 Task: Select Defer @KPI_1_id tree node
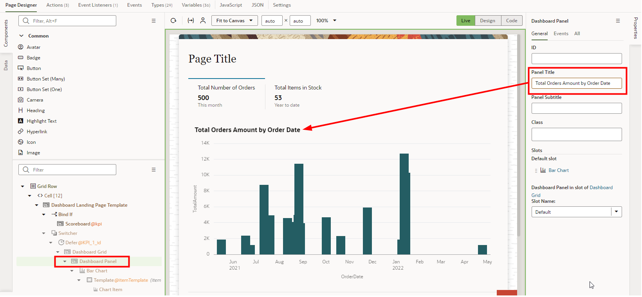click(x=83, y=243)
